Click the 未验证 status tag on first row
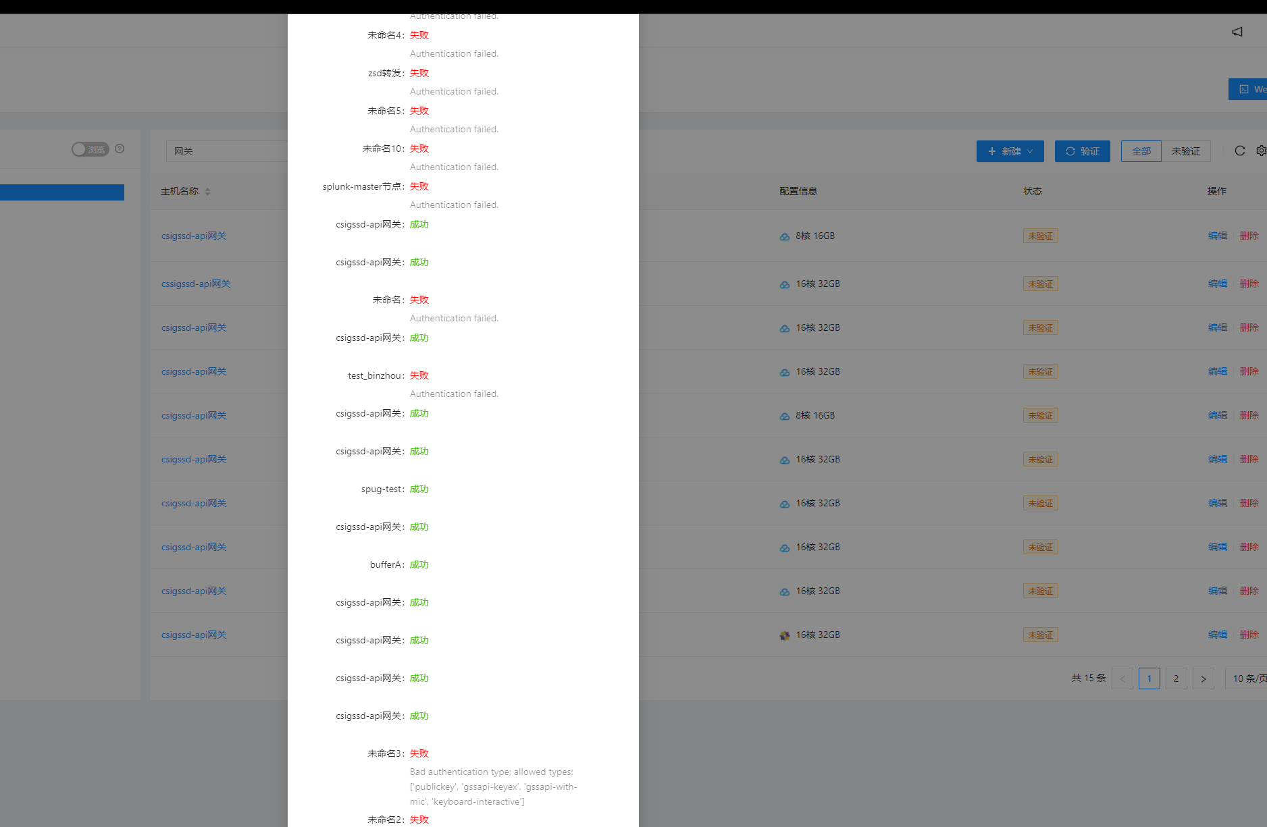This screenshot has height=827, width=1267. point(1040,236)
